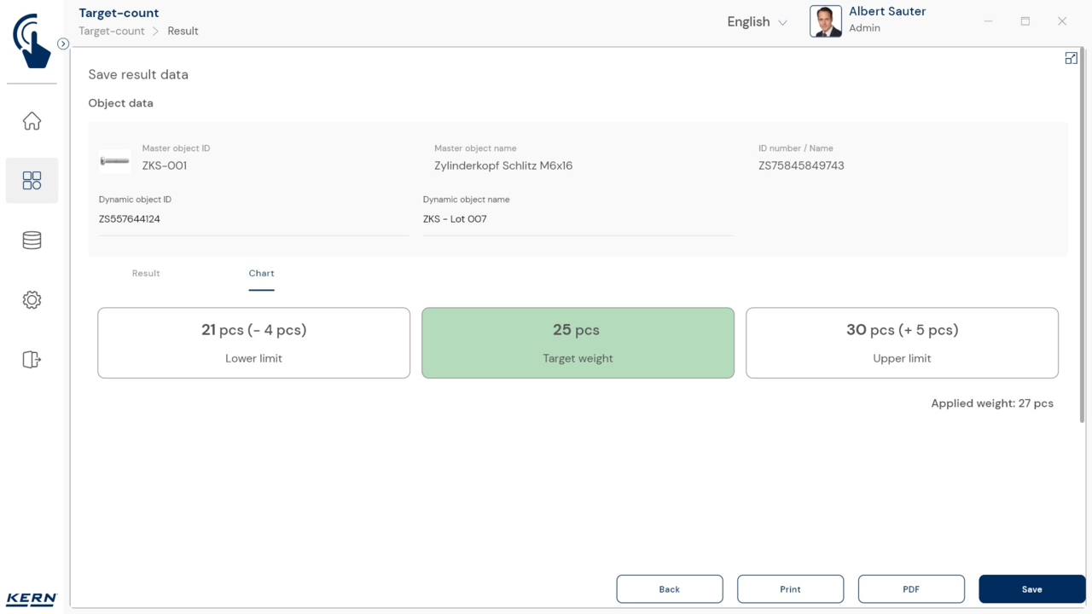Click the Save button
Viewport: 1092px width, 614px height.
(x=1031, y=589)
